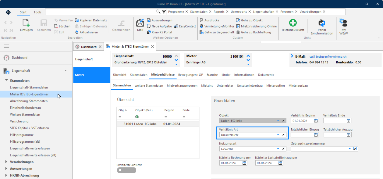Refresh data with Aktualisieren
The image size is (383, 179).
pos(86,32)
